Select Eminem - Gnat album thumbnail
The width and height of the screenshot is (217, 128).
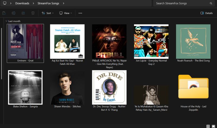click(25, 41)
